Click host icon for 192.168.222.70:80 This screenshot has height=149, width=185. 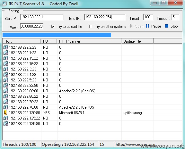point(5,107)
